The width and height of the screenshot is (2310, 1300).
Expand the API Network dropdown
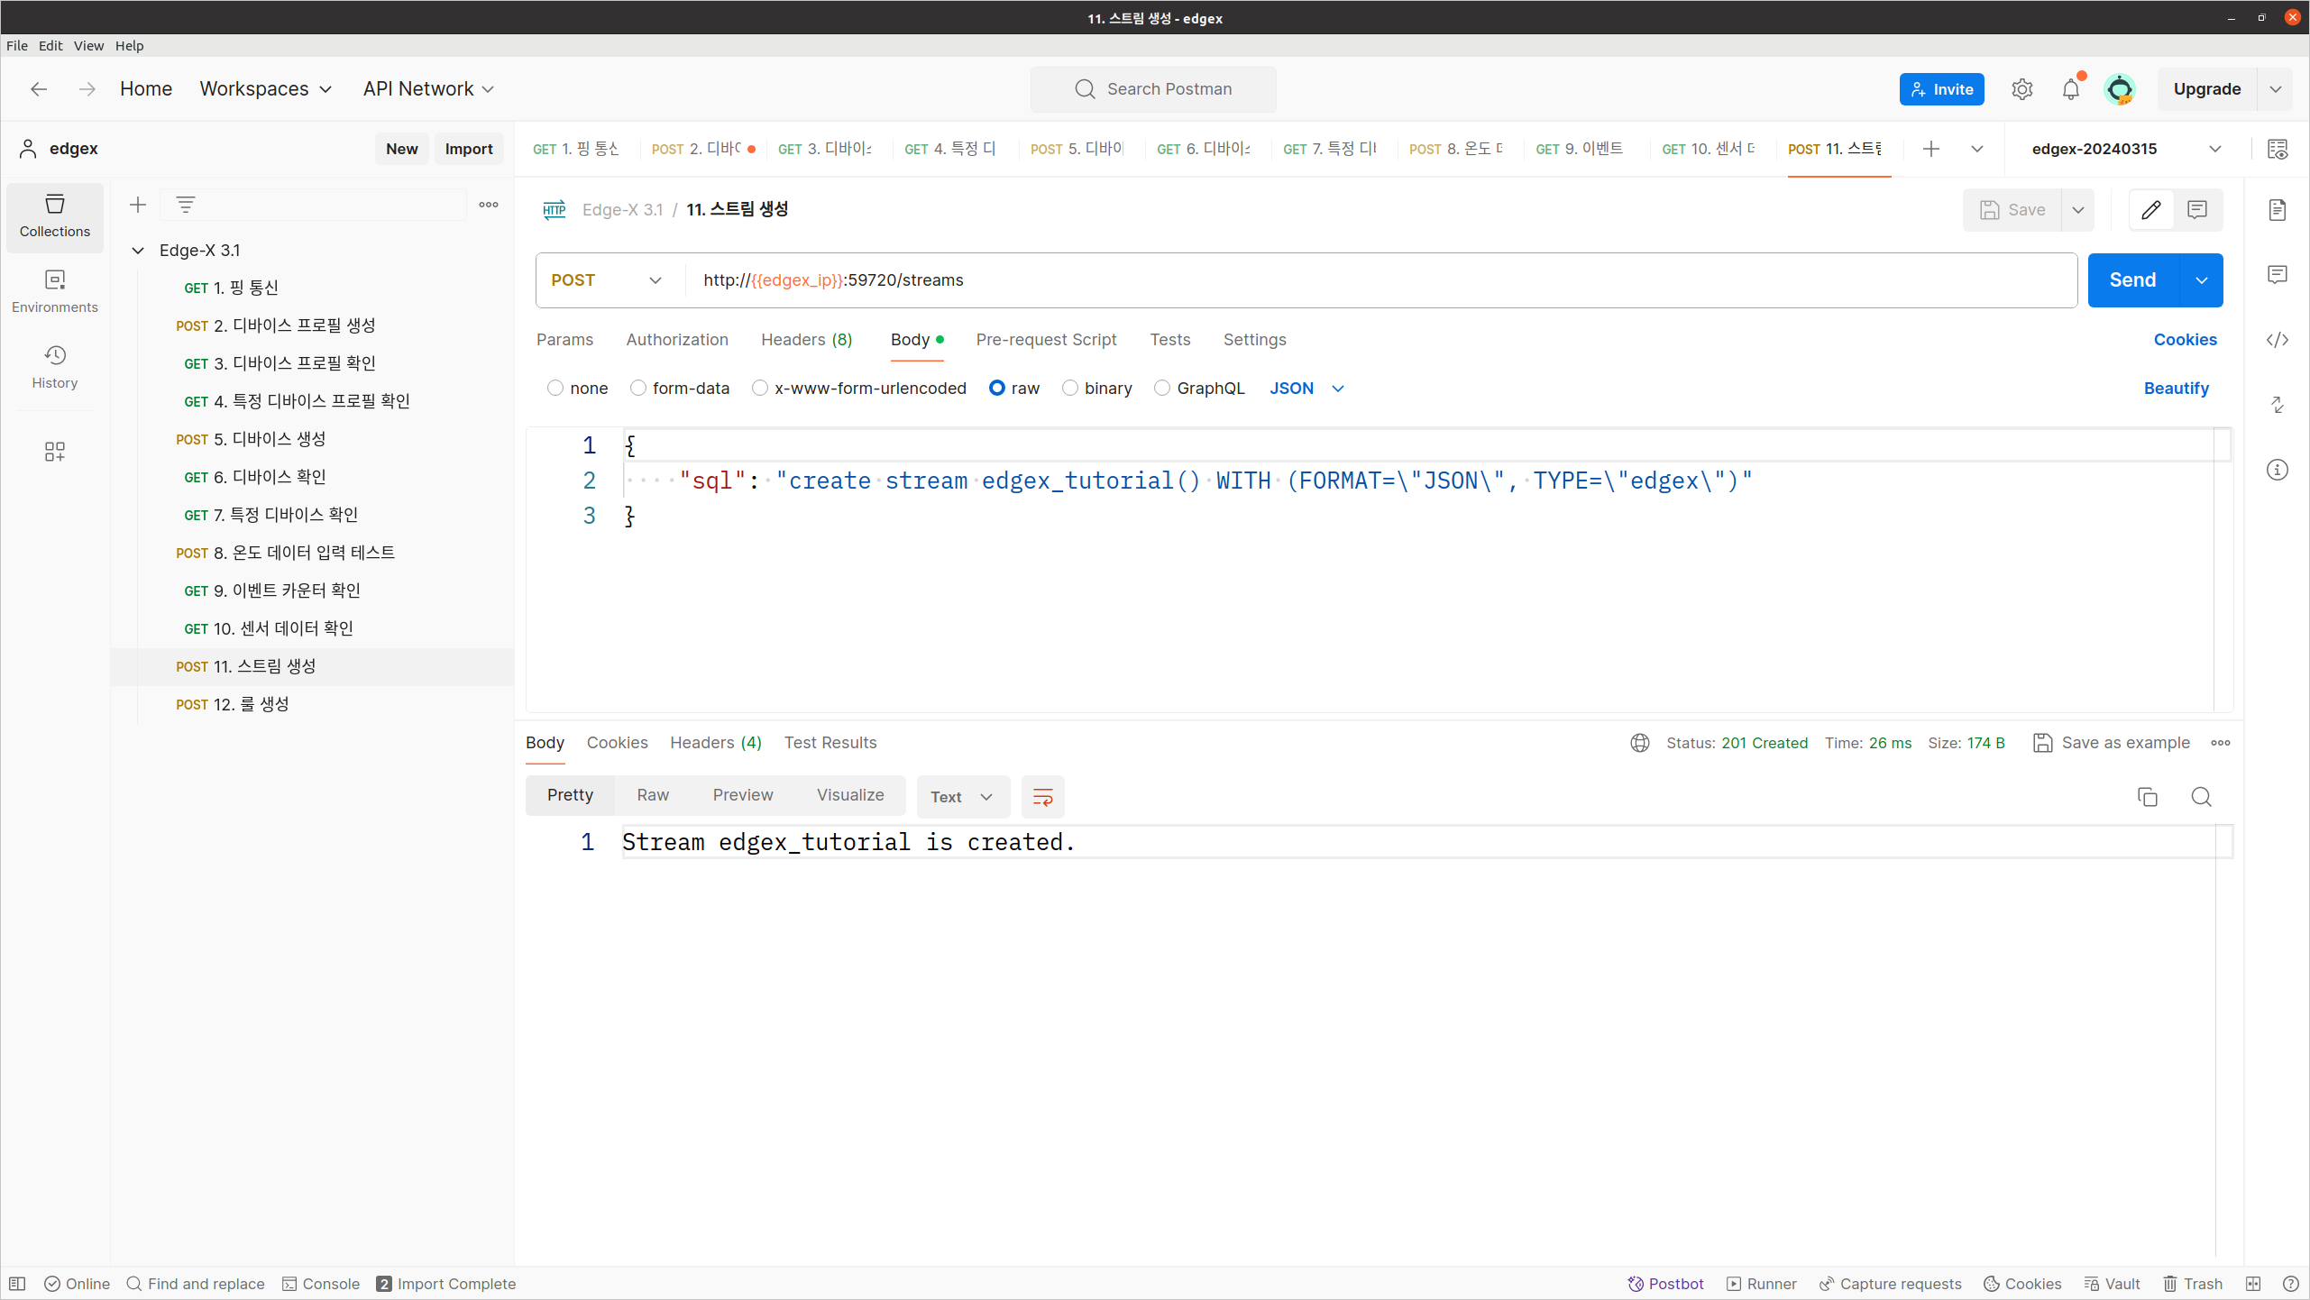[x=428, y=89]
